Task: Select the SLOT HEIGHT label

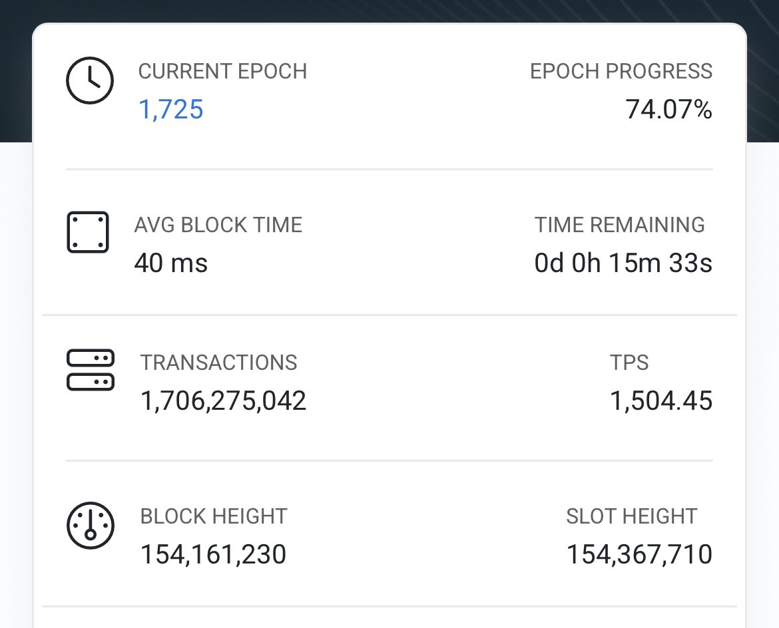Action: click(x=632, y=516)
